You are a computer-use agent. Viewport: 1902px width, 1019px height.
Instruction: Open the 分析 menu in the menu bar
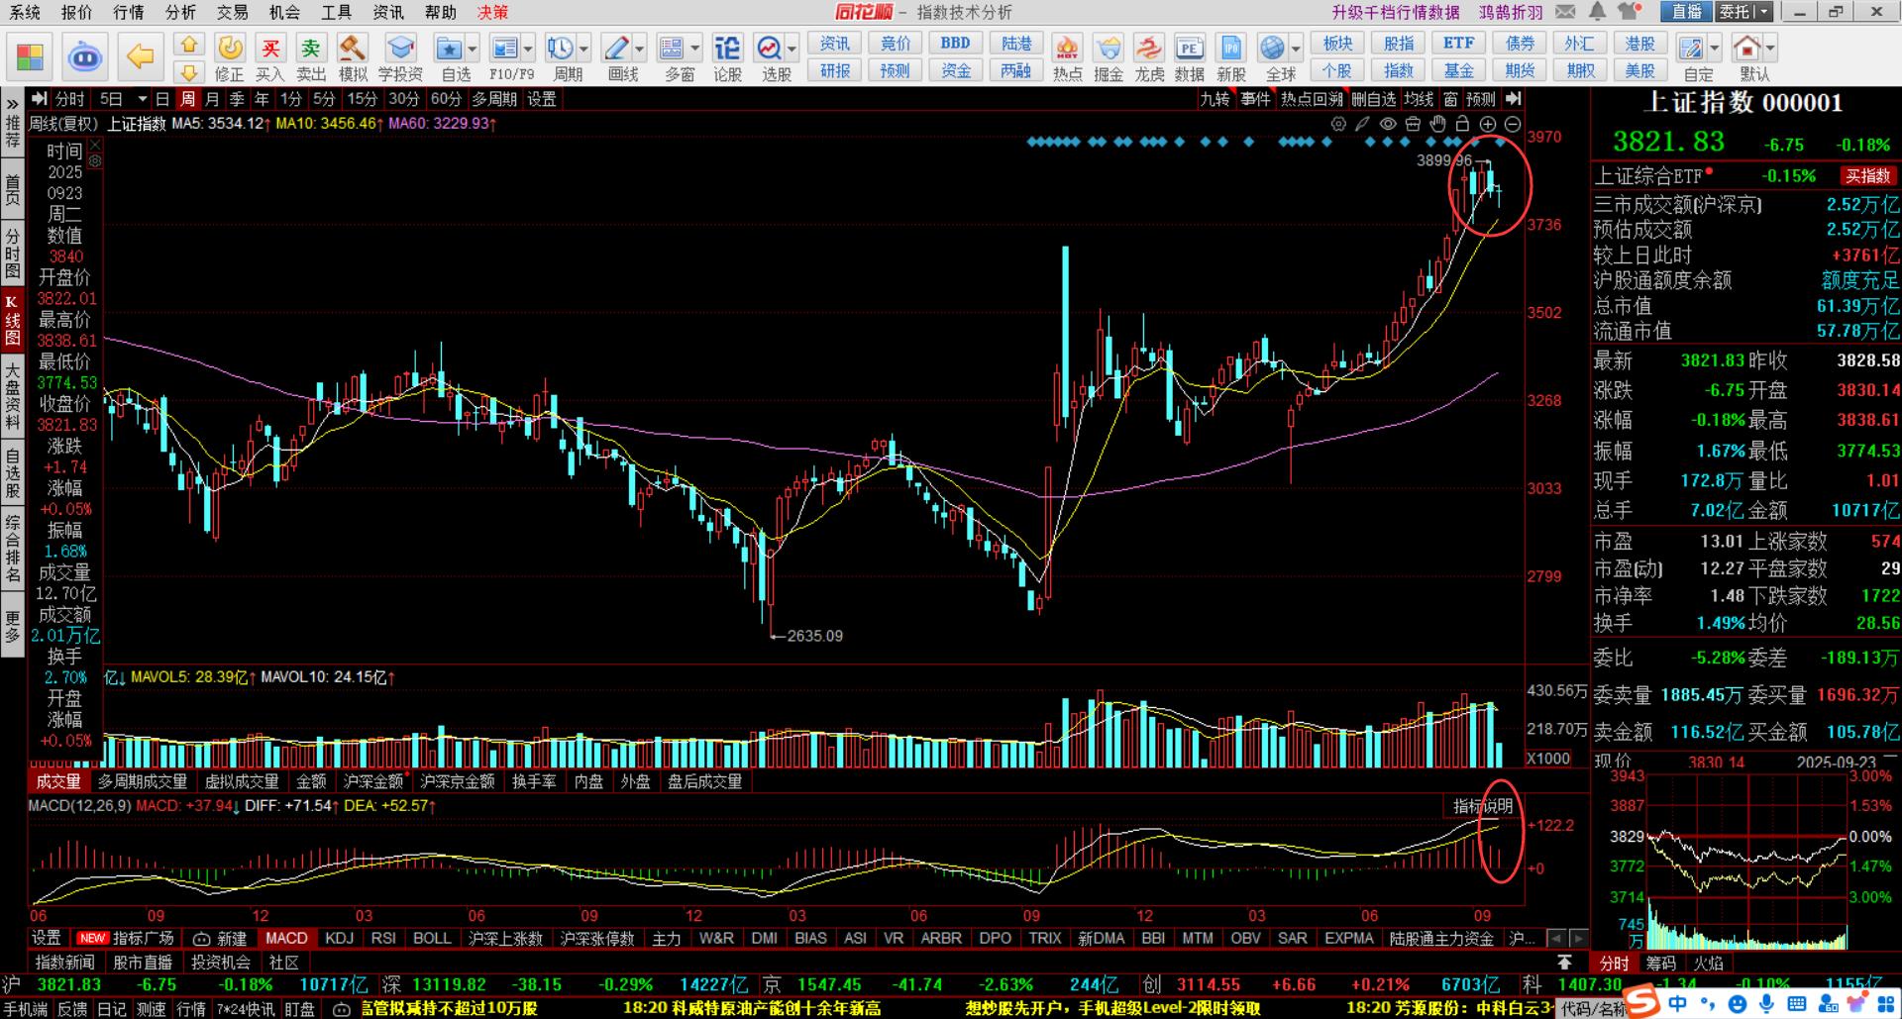point(180,12)
